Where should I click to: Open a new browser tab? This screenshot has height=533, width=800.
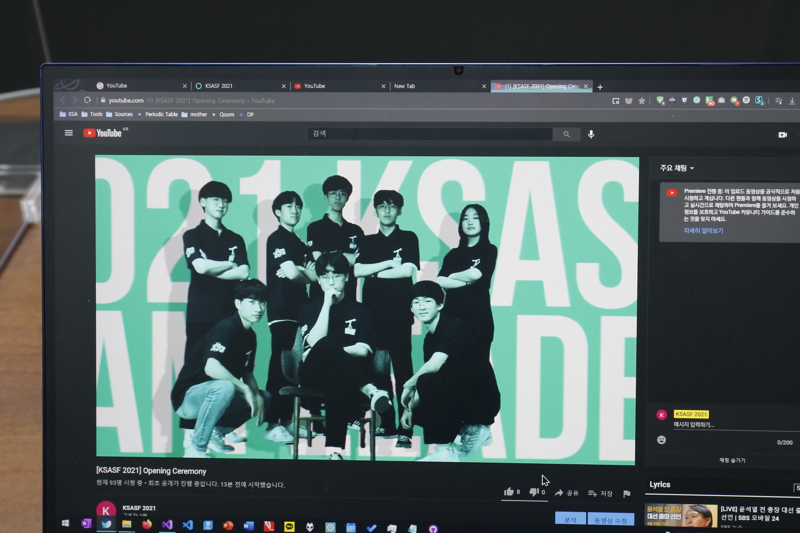(x=600, y=87)
